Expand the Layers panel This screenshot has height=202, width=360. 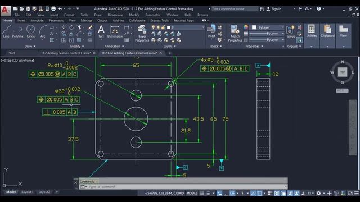[x=170, y=46]
